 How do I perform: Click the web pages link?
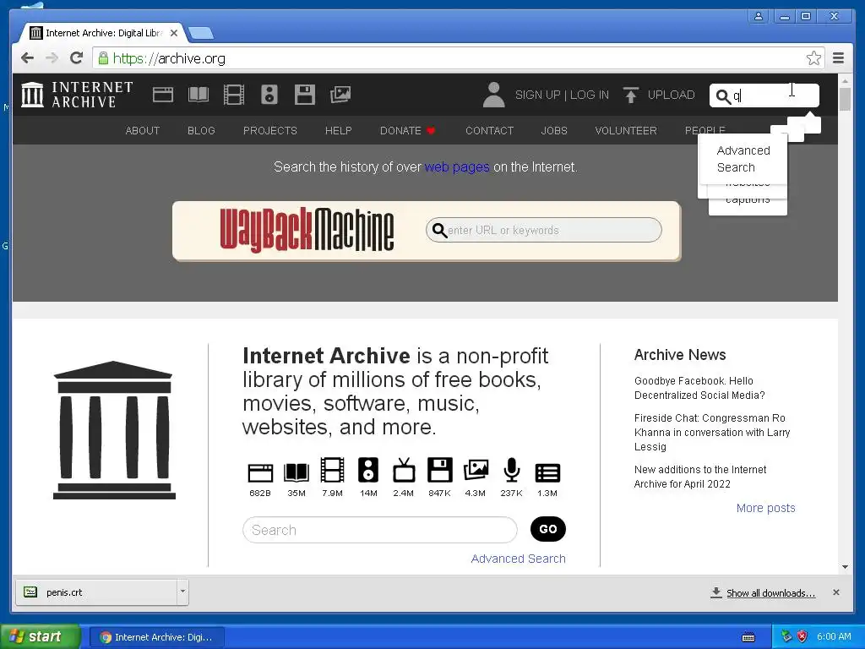point(457,167)
